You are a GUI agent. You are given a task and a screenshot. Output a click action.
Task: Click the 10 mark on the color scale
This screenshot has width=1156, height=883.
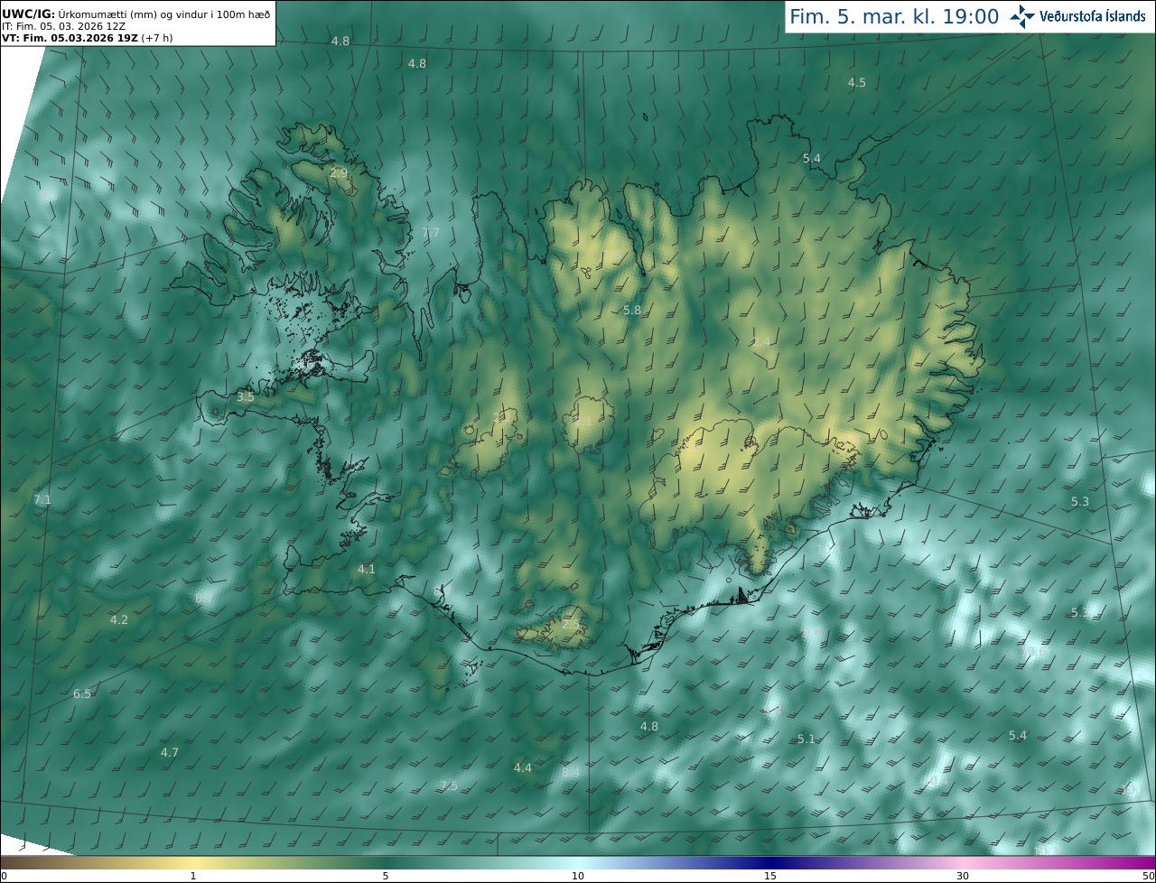tap(578, 876)
